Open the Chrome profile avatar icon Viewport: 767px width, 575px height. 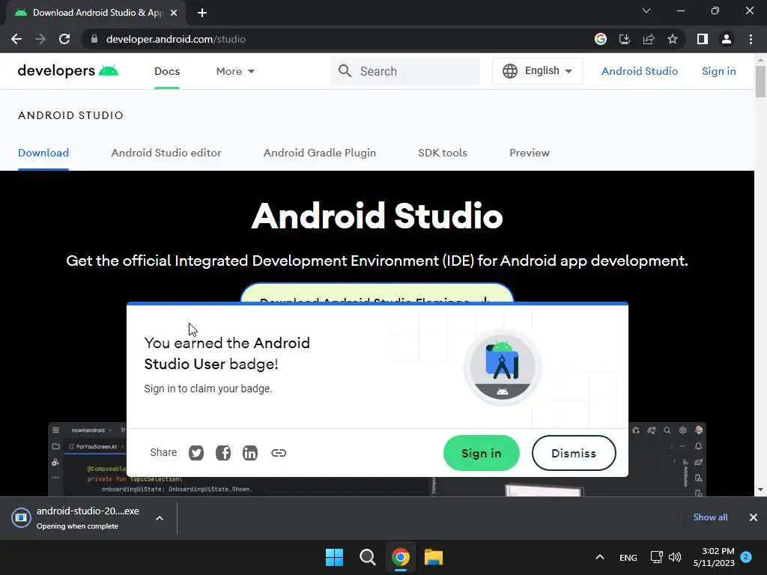pos(727,39)
